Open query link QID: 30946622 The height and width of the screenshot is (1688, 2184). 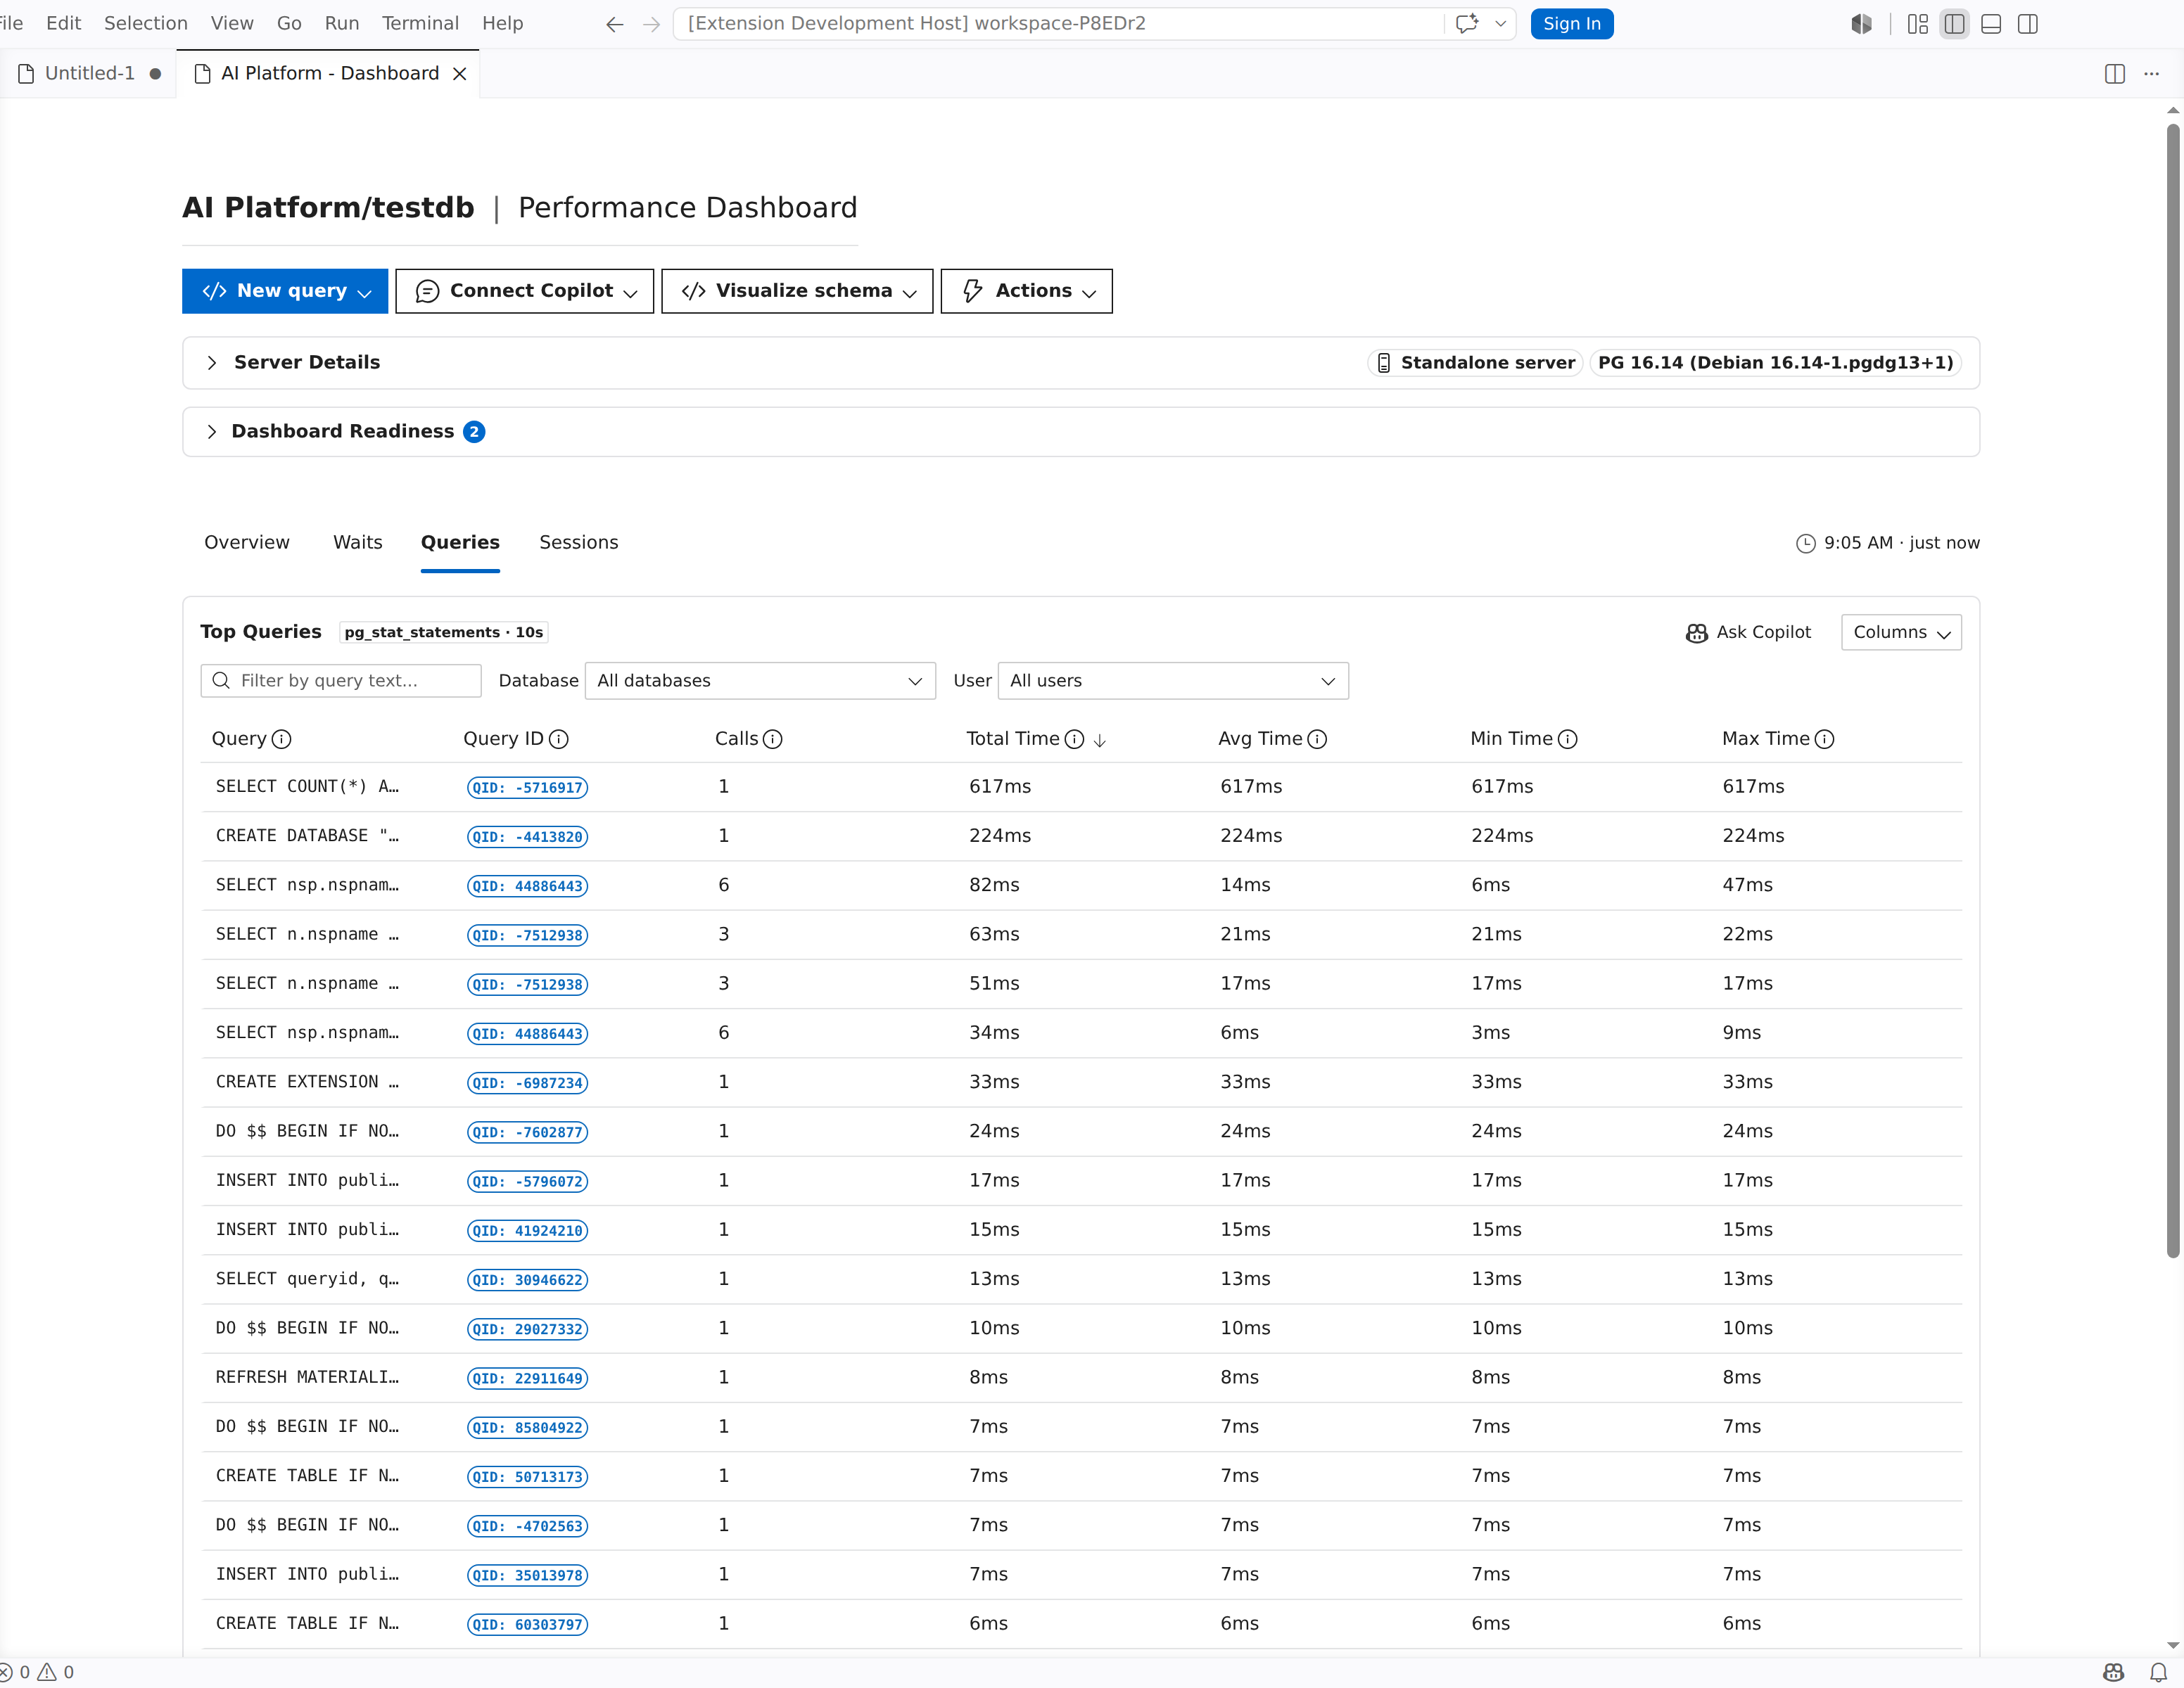pyautogui.click(x=527, y=1280)
